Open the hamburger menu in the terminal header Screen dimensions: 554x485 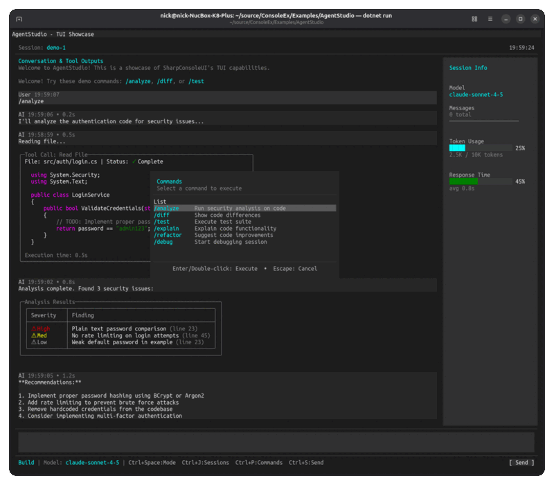(491, 19)
